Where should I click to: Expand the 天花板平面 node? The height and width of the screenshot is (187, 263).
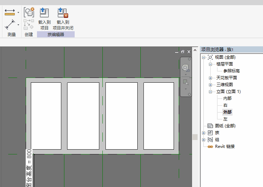(x=210, y=78)
